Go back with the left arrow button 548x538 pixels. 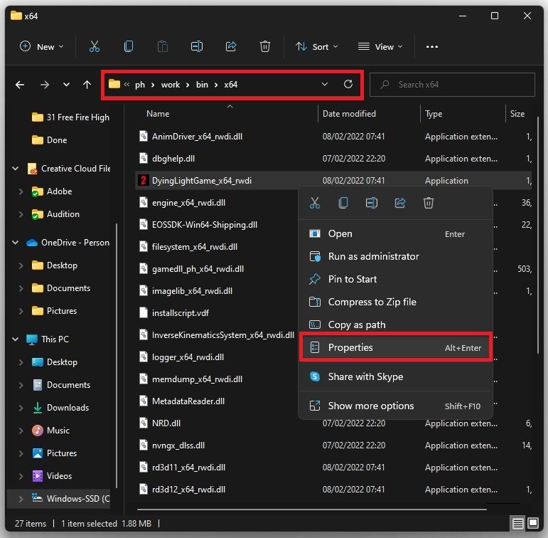20,85
